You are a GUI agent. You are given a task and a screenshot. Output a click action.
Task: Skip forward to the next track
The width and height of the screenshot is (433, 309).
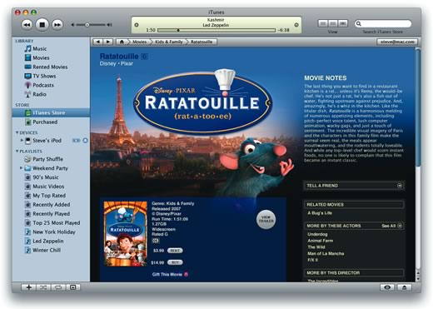pos(57,25)
